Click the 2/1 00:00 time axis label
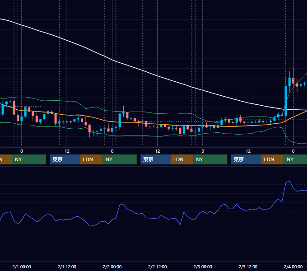This screenshot has width=307, height=271. (x=22, y=266)
